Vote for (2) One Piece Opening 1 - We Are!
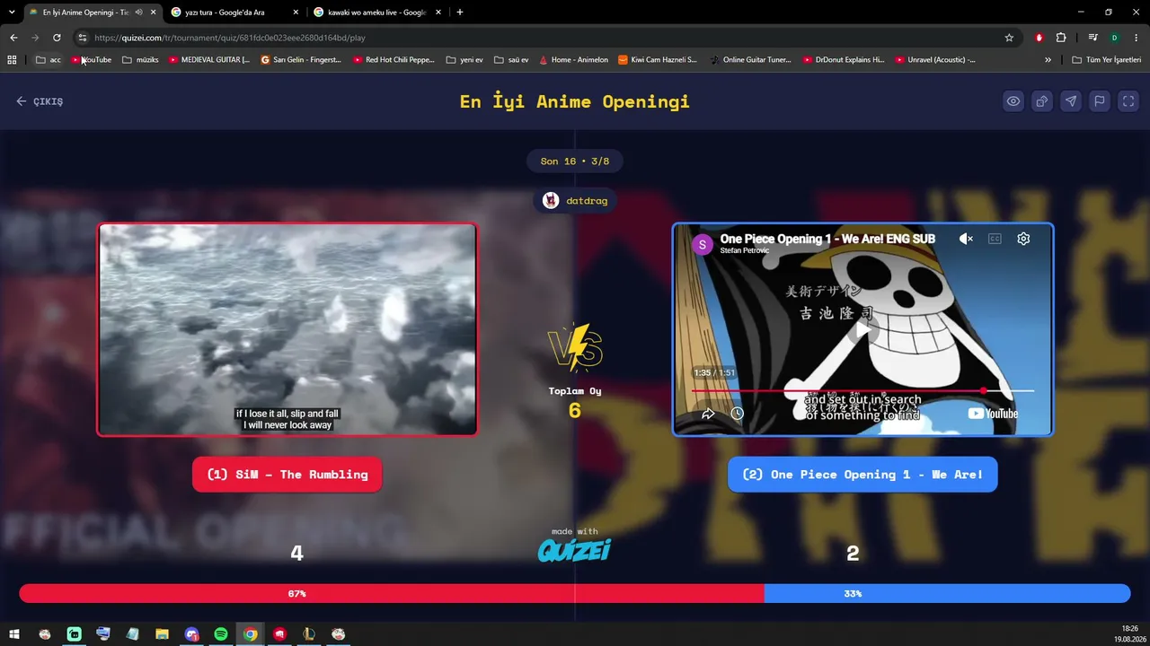 [x=862, y=475]
